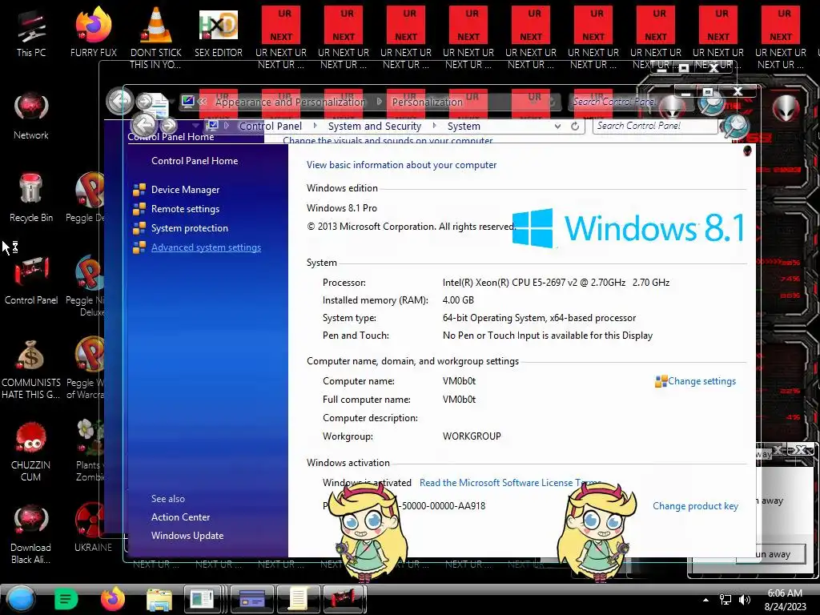Select the System breadcrumb
The width and height of the screenshot is (820, 615).
[x=464, y=126]
